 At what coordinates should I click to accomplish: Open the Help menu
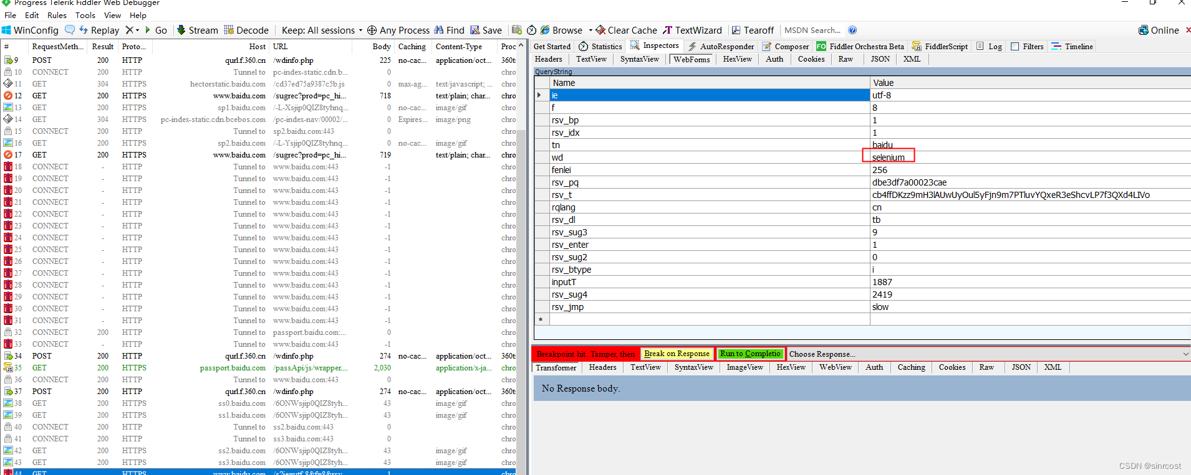click(138, 15)
